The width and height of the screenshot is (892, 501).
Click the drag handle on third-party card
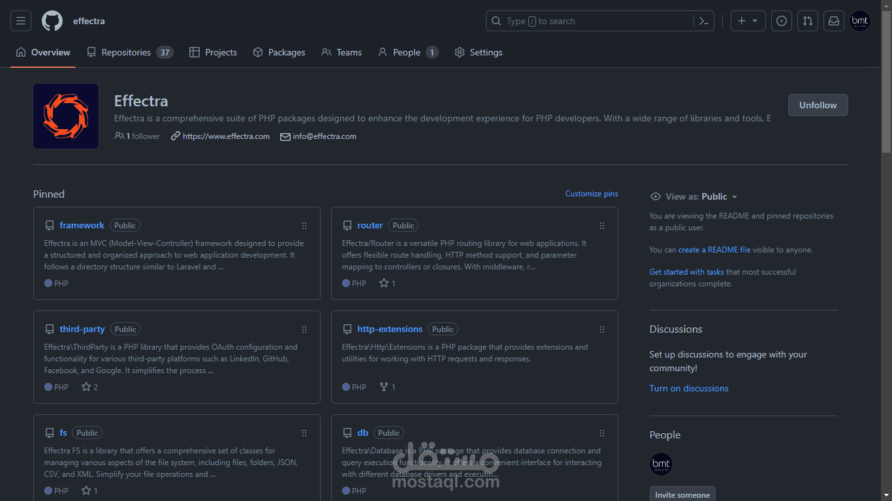point(304,329)
